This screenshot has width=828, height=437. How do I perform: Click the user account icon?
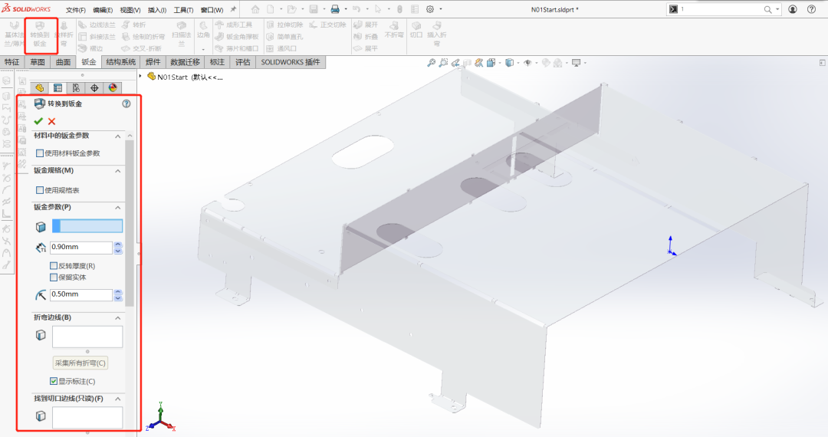[x=793, y=9]
